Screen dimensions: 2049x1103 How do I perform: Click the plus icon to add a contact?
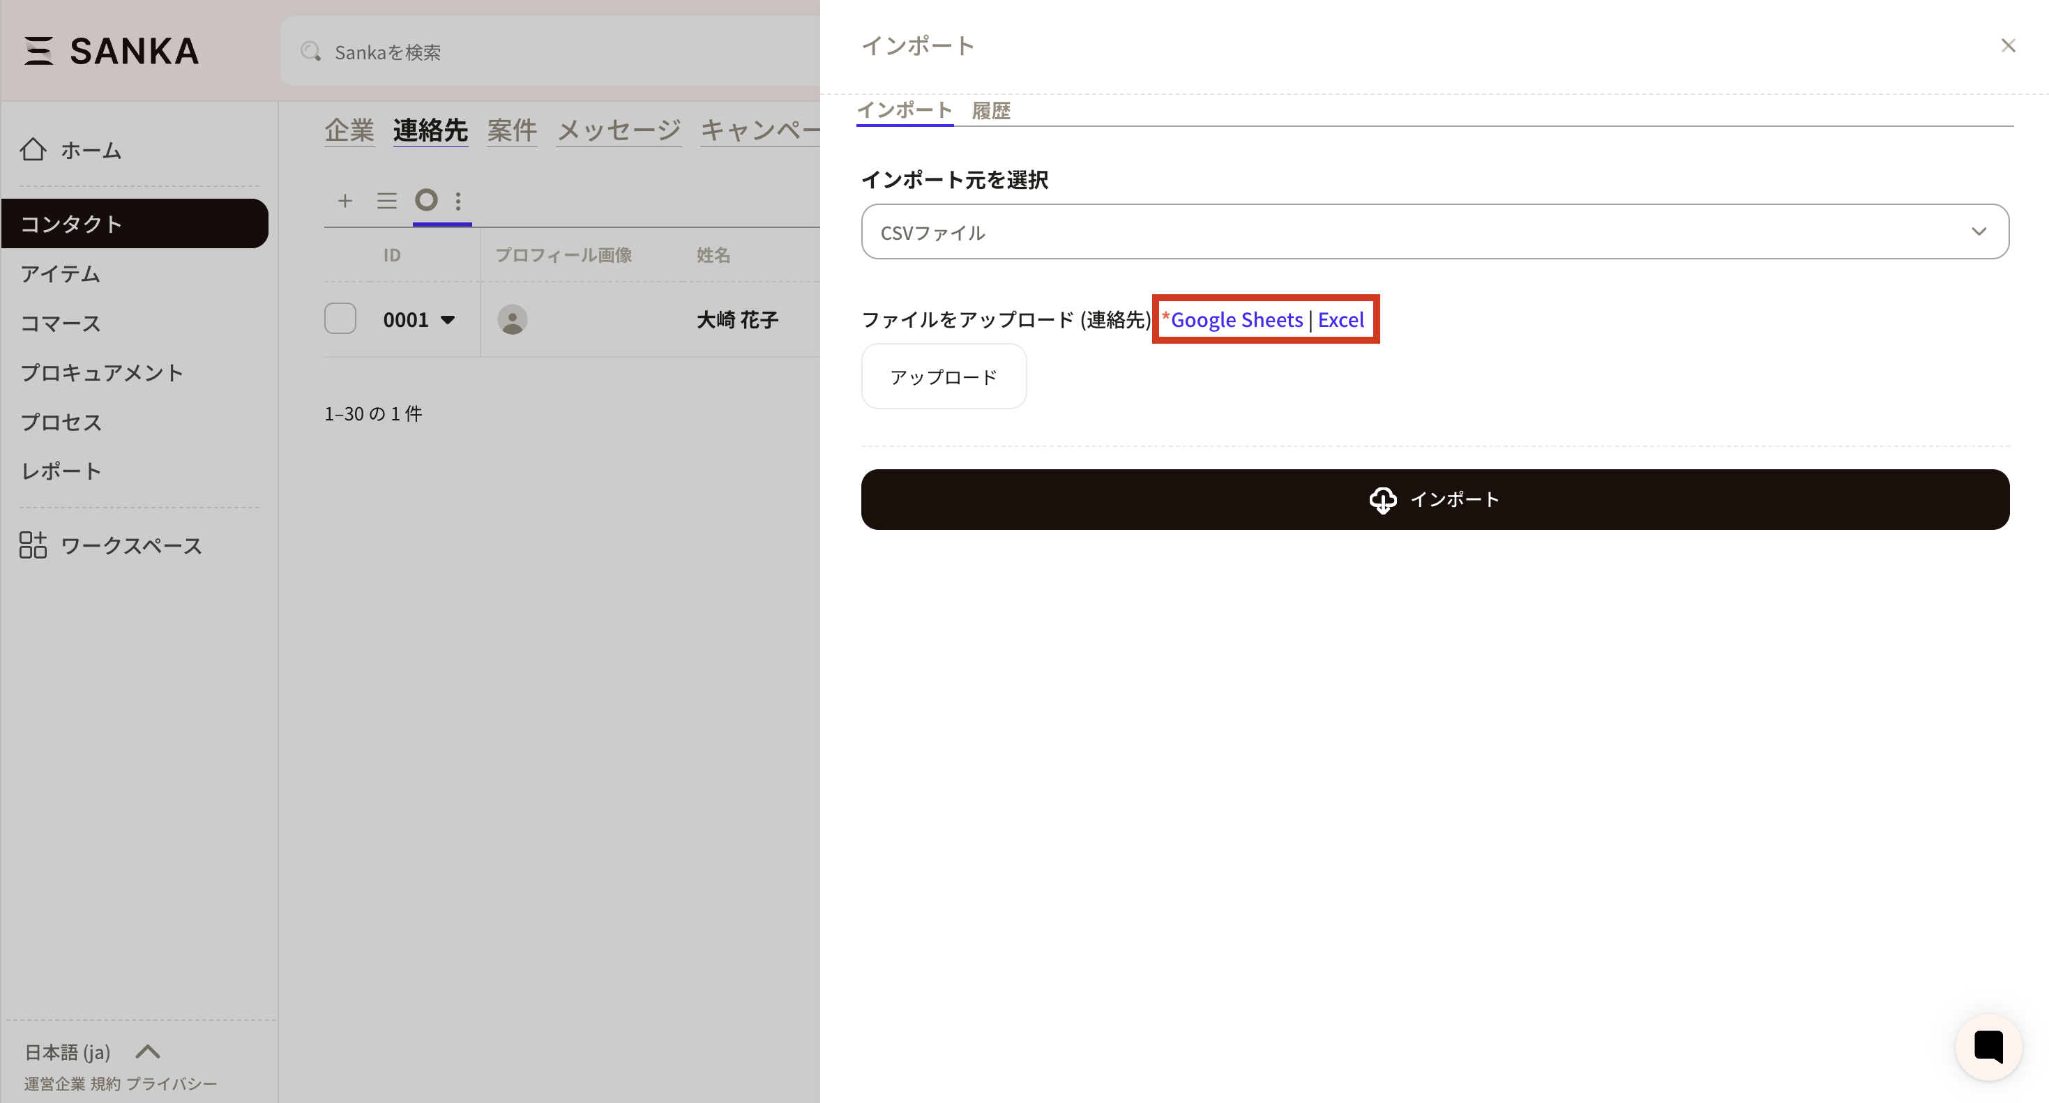pos(345,200)
